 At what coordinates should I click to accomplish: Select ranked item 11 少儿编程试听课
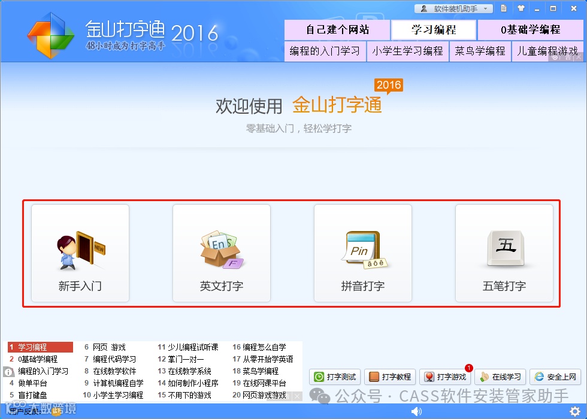point(188,347)
